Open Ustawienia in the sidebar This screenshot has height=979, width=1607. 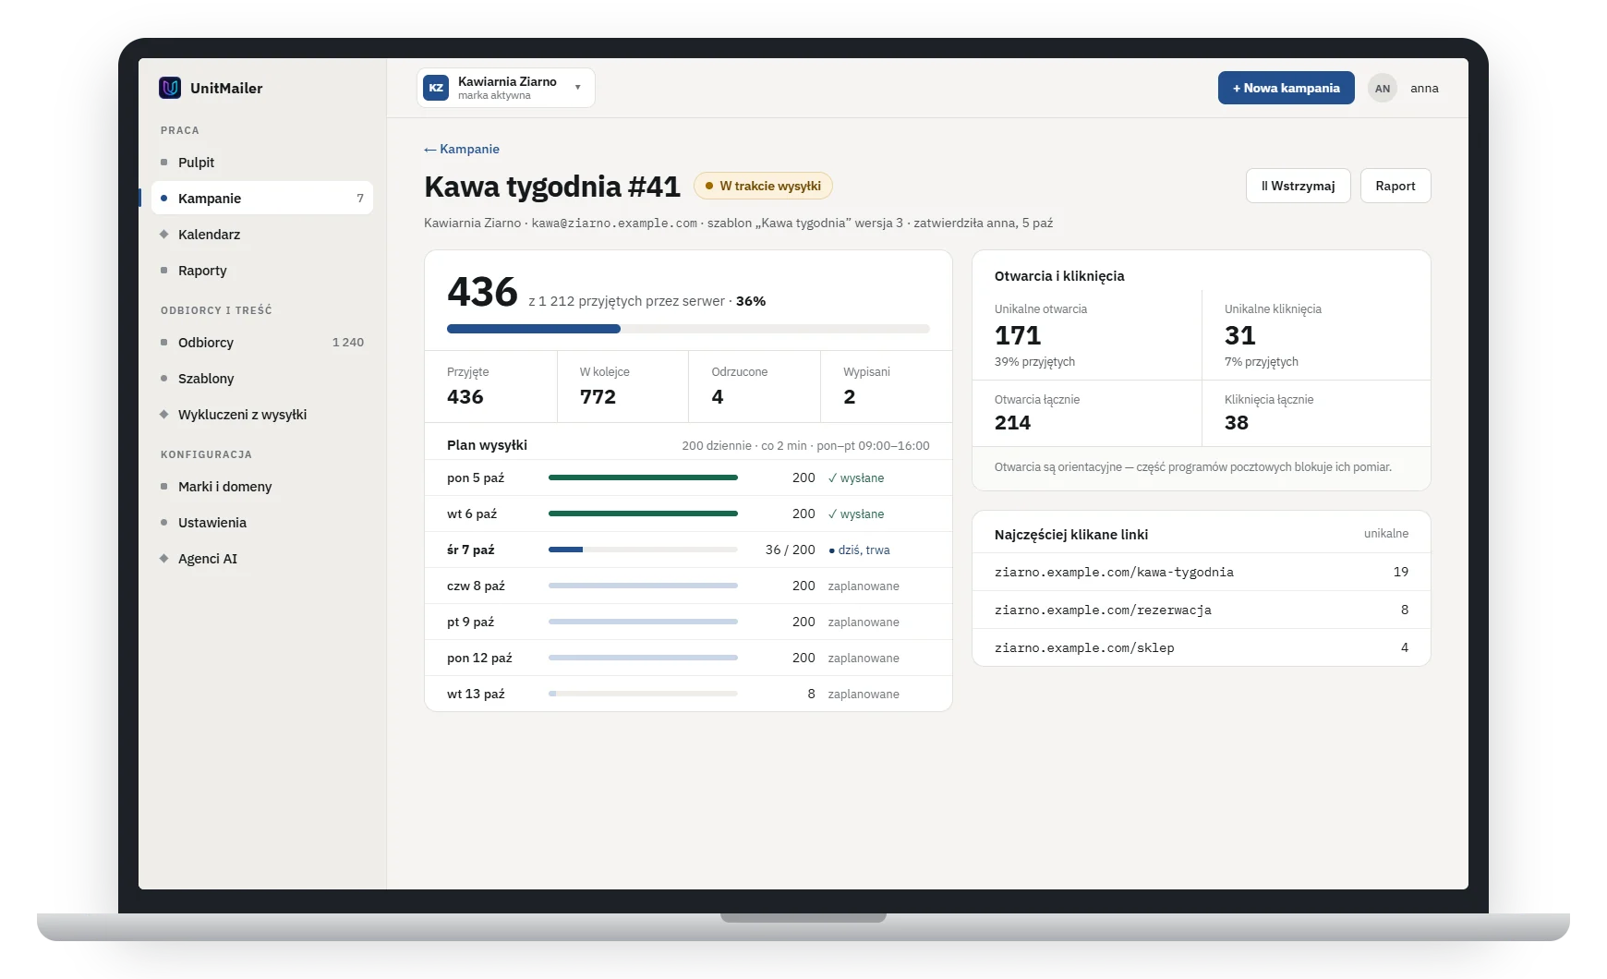point(262,523)
